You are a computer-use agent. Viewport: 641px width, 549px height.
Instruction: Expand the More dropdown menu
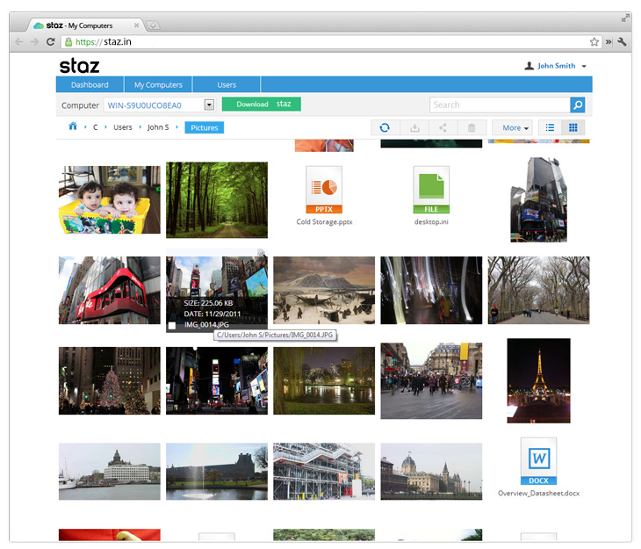[515, 128]
